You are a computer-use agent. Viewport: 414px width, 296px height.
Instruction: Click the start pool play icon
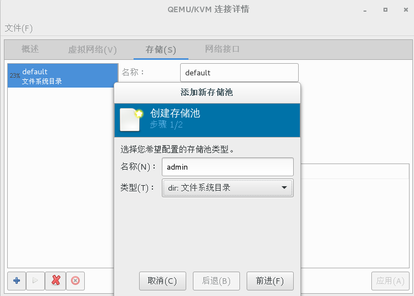pos(35,280)
